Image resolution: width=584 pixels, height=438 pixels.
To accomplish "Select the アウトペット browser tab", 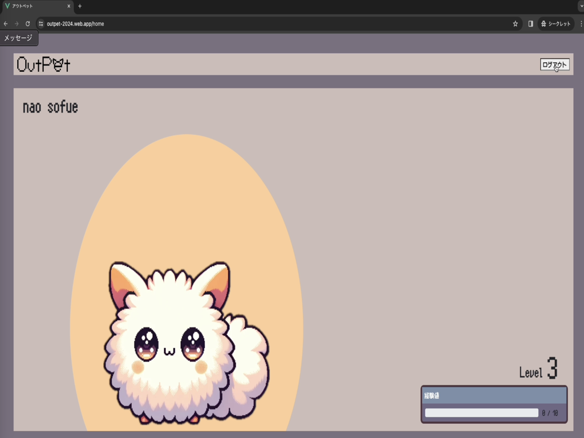I will (36, 6).
